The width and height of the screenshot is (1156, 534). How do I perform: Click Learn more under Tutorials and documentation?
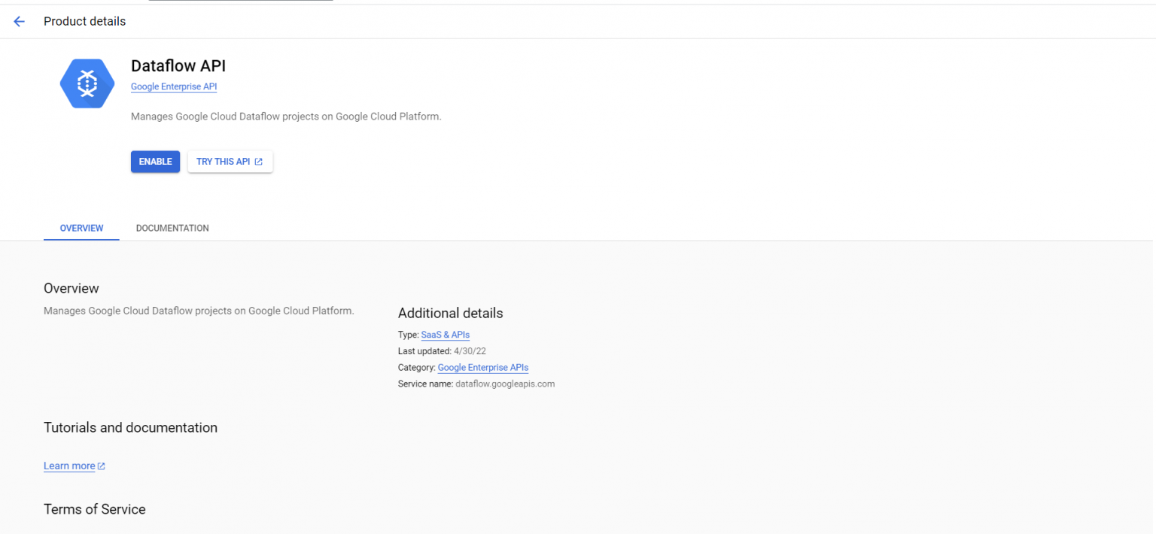[x=68, y=466]
